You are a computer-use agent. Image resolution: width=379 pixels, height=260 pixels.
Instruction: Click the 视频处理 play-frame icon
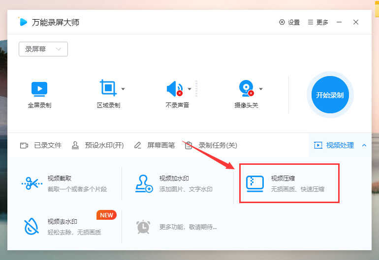(318, 145)
